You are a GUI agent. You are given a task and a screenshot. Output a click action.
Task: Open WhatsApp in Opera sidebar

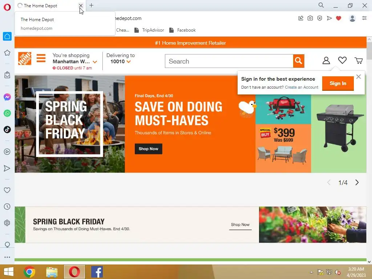pyautogui.click(x=7, y=113)
